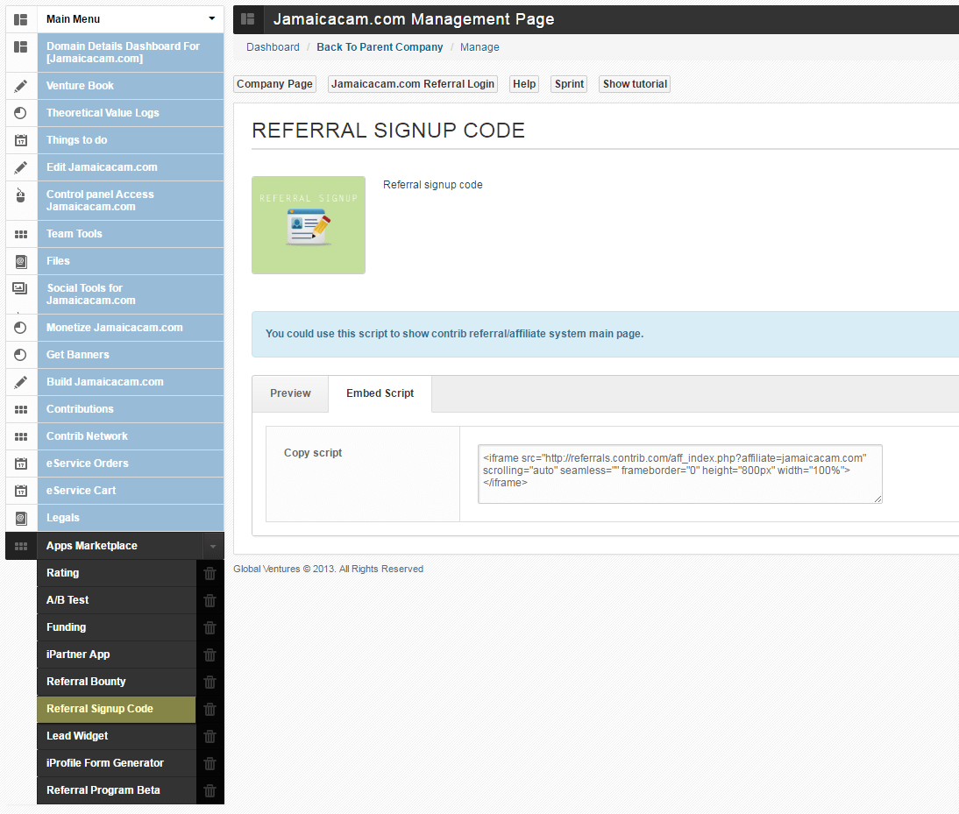Screen dimensions: 959x814
Task: Switch to the Preview tab
Action: coord(290,393)
